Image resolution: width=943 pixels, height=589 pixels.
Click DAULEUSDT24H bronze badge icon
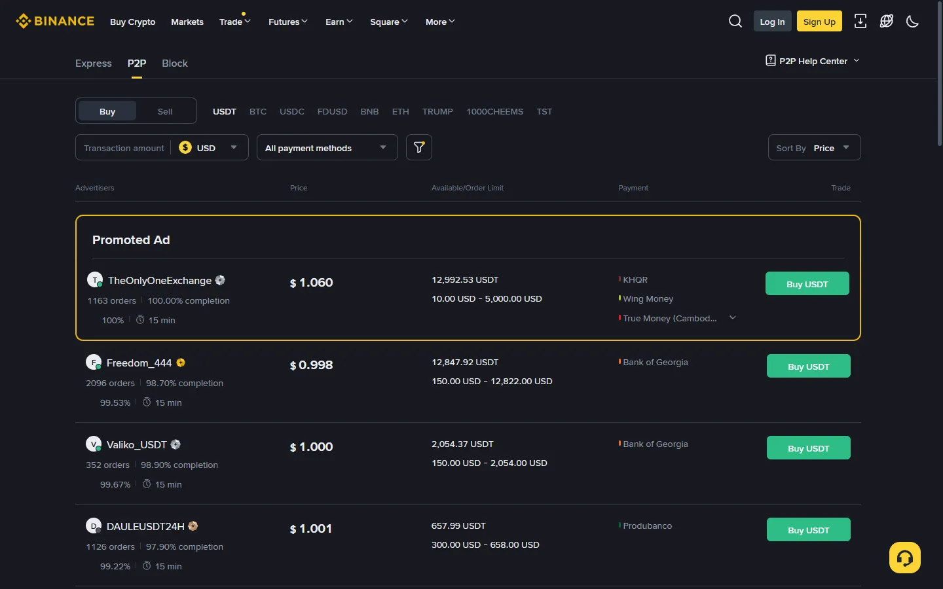[193, 526]
